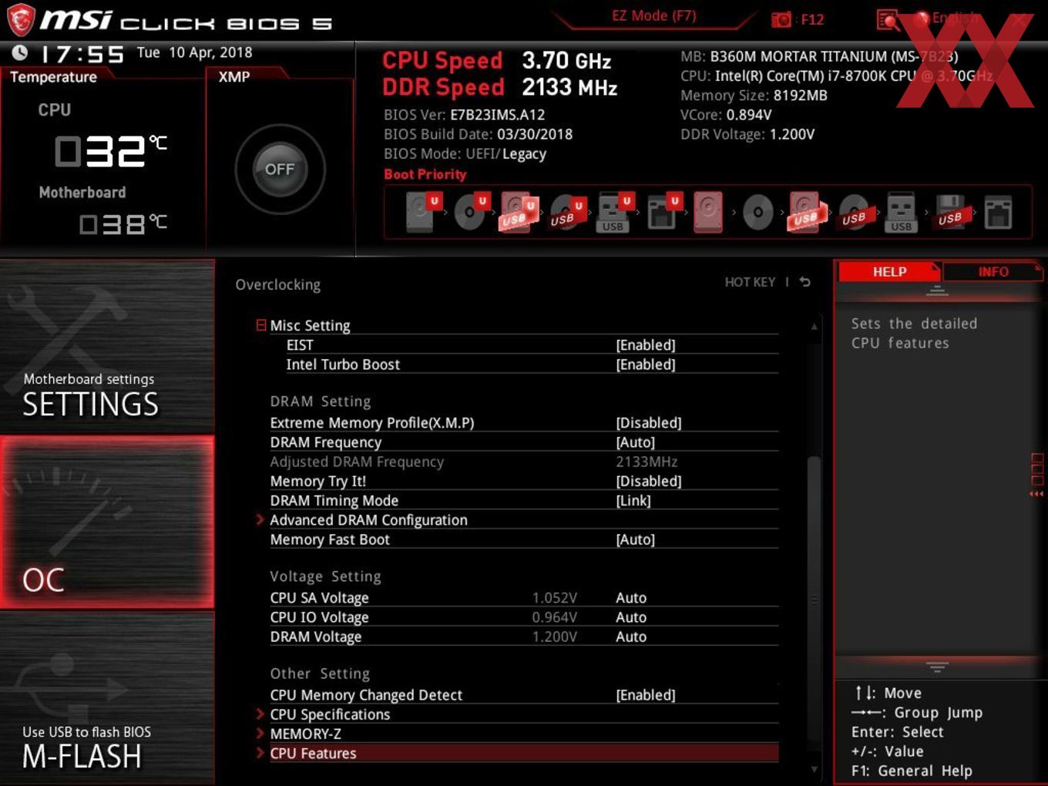Click the Motherboard temperature 38°C readout

[123, 224]
